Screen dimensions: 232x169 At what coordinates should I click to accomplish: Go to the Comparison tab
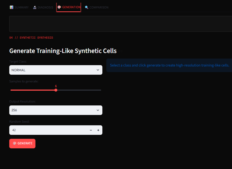pyautogui.click(x=97, y=7)
